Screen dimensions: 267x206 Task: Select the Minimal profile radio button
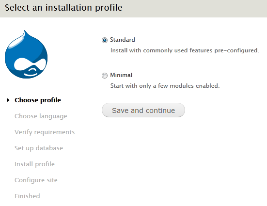[x=105, y=76]
